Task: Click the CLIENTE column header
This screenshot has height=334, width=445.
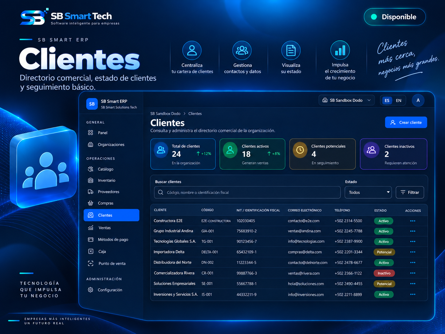Action: coord(160,210)
